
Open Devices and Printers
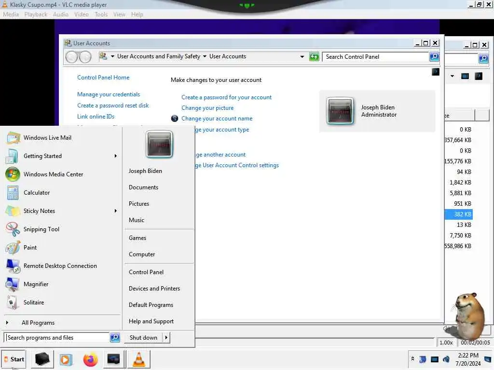point(154,289)
